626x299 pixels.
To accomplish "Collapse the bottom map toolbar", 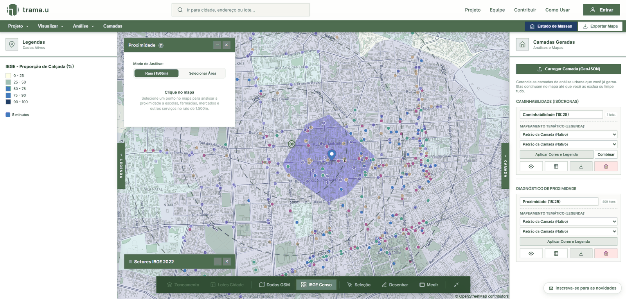I will coord(456,285).
